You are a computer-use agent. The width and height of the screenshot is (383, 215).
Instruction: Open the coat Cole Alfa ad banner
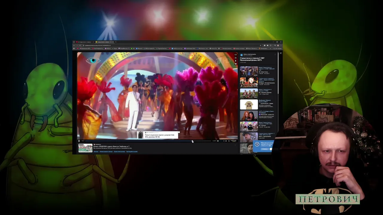158,135
